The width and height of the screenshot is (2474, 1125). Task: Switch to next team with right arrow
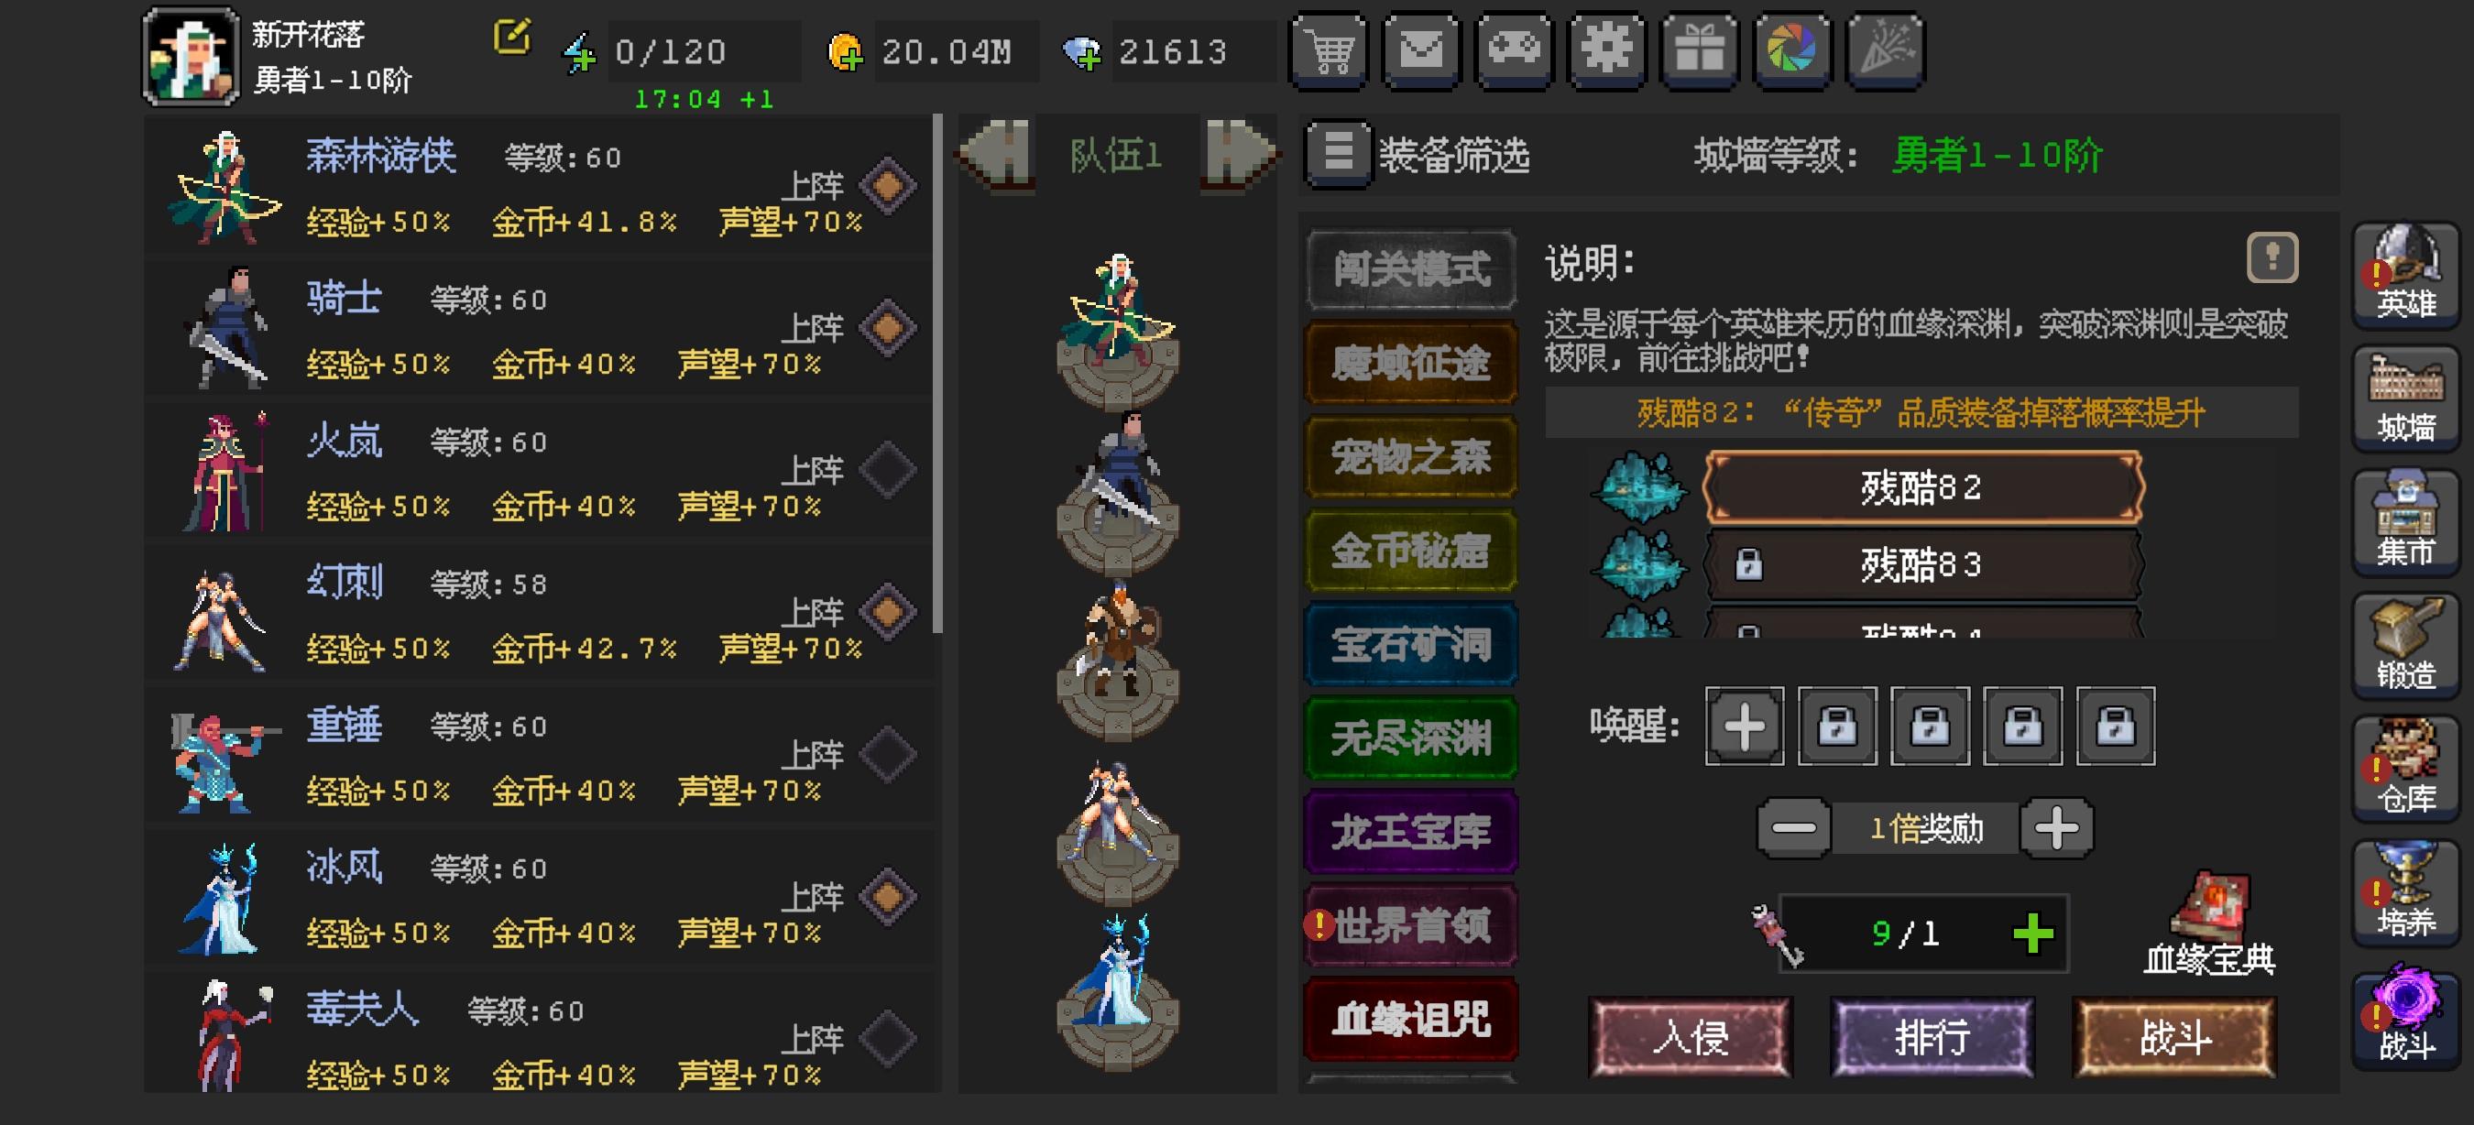[1240, 155]
